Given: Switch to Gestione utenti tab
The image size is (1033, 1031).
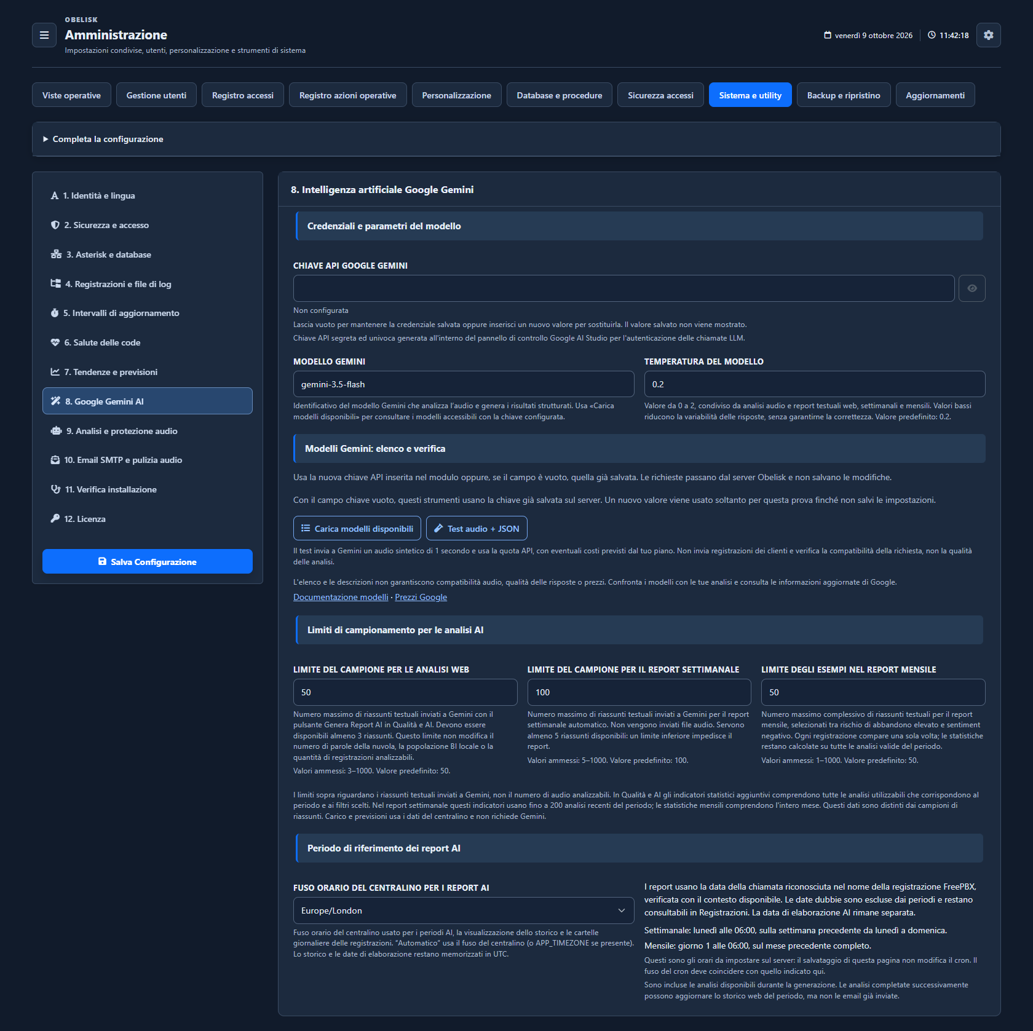Looking at the screenshot, I should pos(156,95).
